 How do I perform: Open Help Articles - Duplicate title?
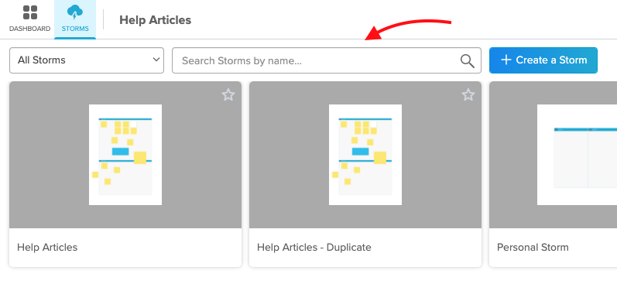[x=314, y=248]
